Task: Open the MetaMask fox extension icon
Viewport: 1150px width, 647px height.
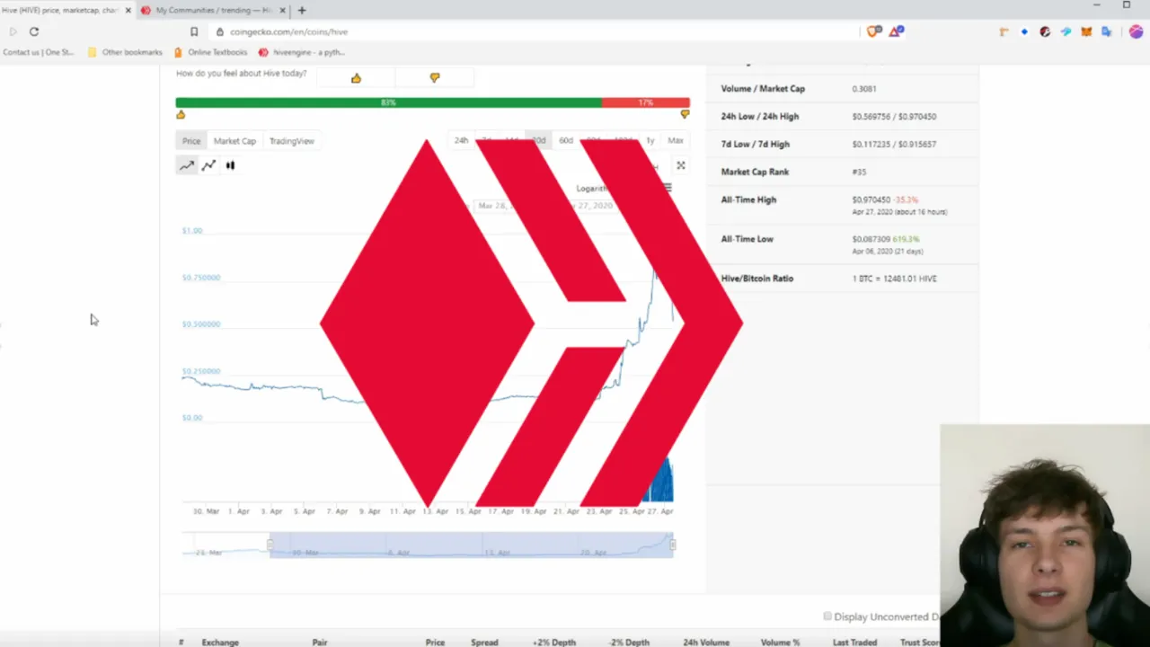Action: click(x=1086, y=31)
